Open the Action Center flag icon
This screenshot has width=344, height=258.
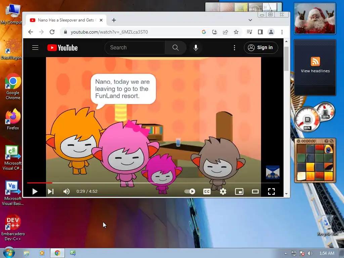pyautogui.click(x=302, y=253)
